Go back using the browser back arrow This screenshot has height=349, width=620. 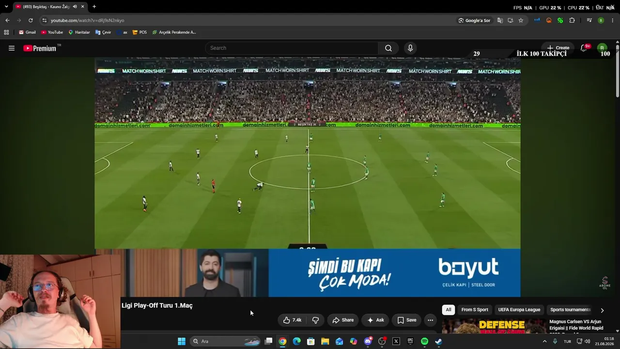pos(7,20)
